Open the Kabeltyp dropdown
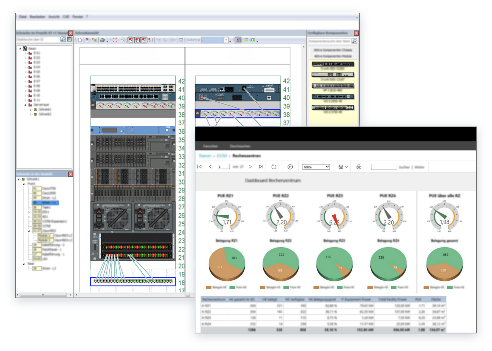Image resolution: width=492 pixels, height=351 pixels. point(226,40)
